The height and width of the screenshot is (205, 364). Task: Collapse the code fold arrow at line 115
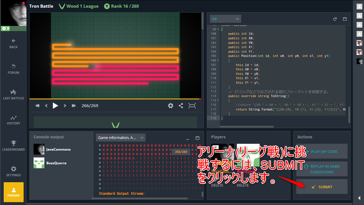tap(218, 100)
